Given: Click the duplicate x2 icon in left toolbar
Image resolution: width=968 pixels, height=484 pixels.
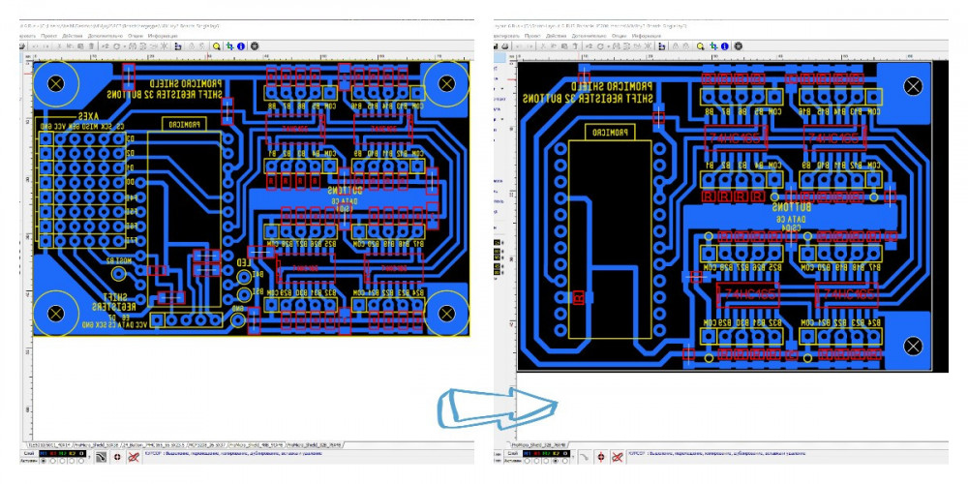Looking at the screenshot, I should (x=105, y=46).
